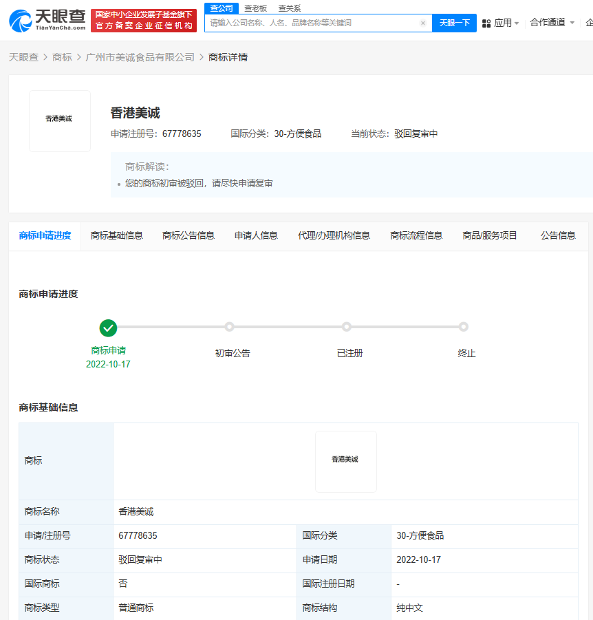Go to 天眼查 breadcrumb link
Image resolution: width=593 pixels, height=620 pixels.
pos(23,57)
